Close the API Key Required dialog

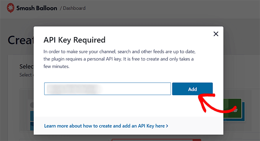tap(216, 34)
